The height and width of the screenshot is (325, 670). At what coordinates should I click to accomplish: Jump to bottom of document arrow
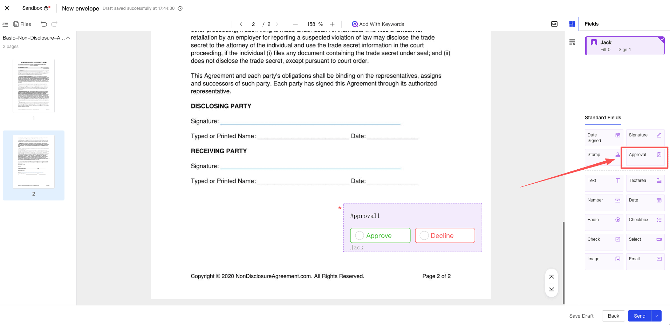tap(552, 289)
